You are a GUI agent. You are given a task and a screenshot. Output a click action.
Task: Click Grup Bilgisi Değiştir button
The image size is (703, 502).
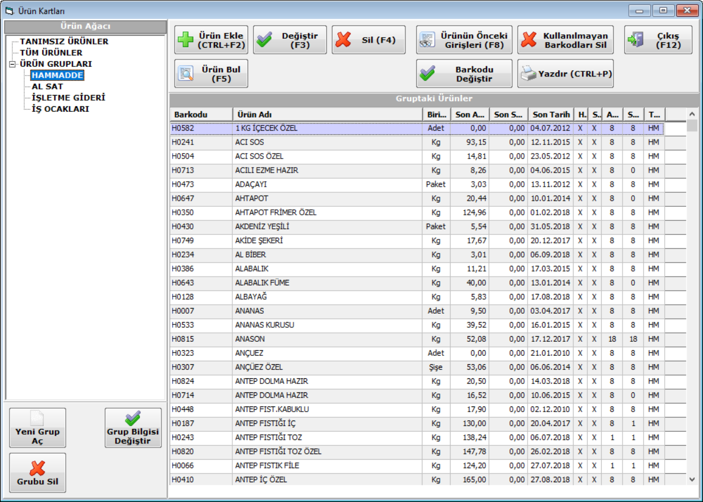pos(133,428)
